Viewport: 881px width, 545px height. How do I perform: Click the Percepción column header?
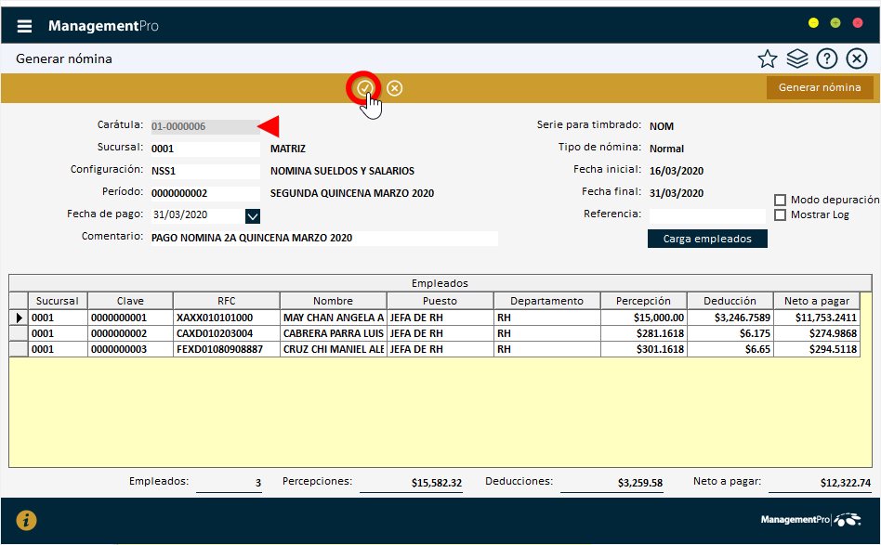pyautogui.click(x=643, y=301)
